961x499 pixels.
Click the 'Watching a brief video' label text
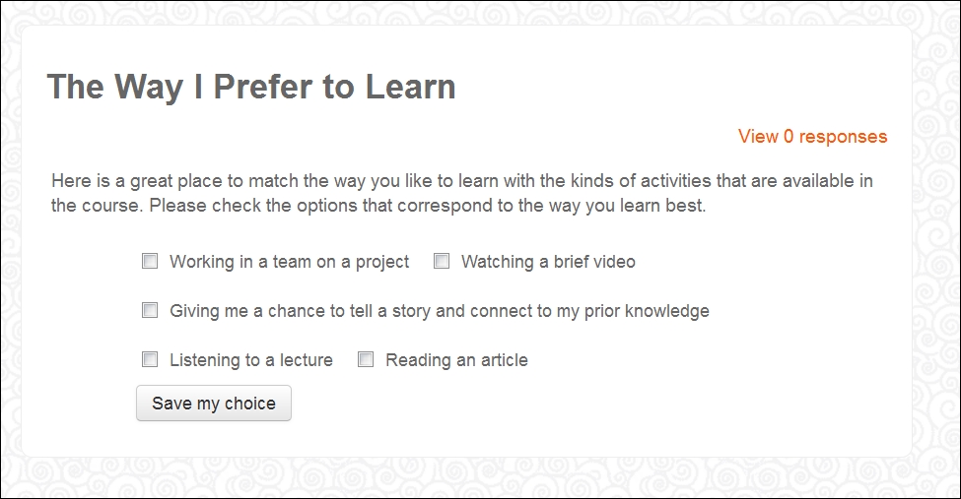(x=548, y=262)
